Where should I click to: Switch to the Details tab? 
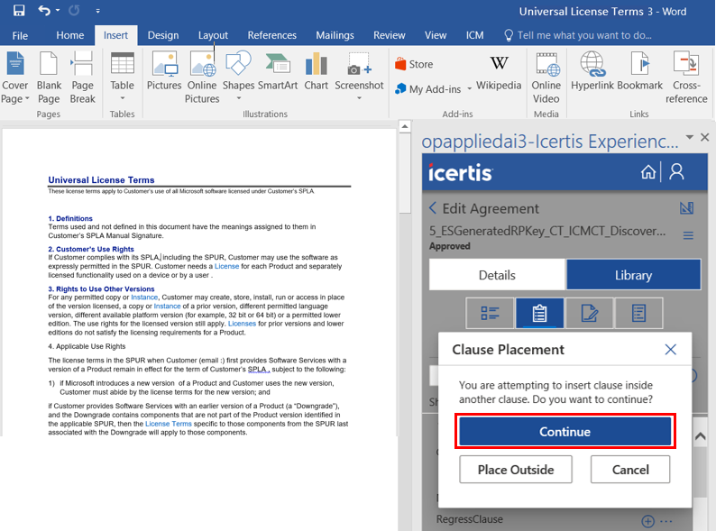[x=497, y=275]
